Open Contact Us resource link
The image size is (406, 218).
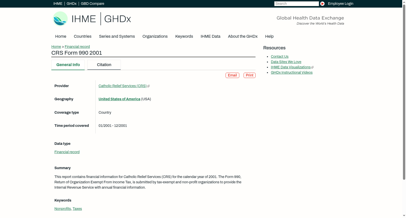(280, 57)
